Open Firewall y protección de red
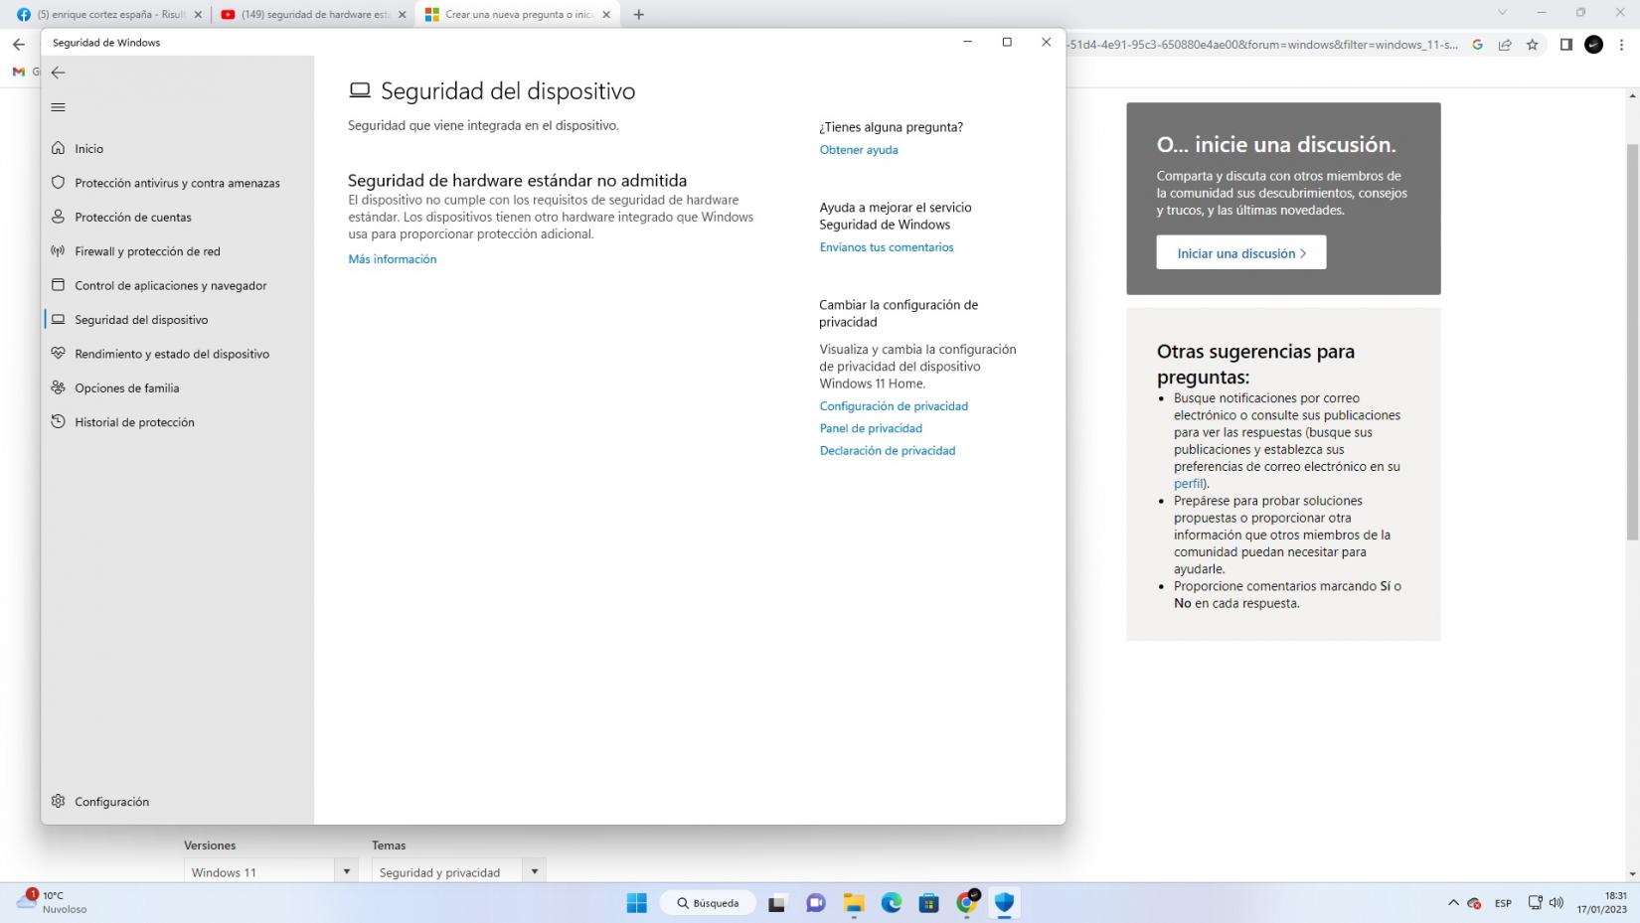Viewport: 1640px width, 923px height. coord(177,251)
